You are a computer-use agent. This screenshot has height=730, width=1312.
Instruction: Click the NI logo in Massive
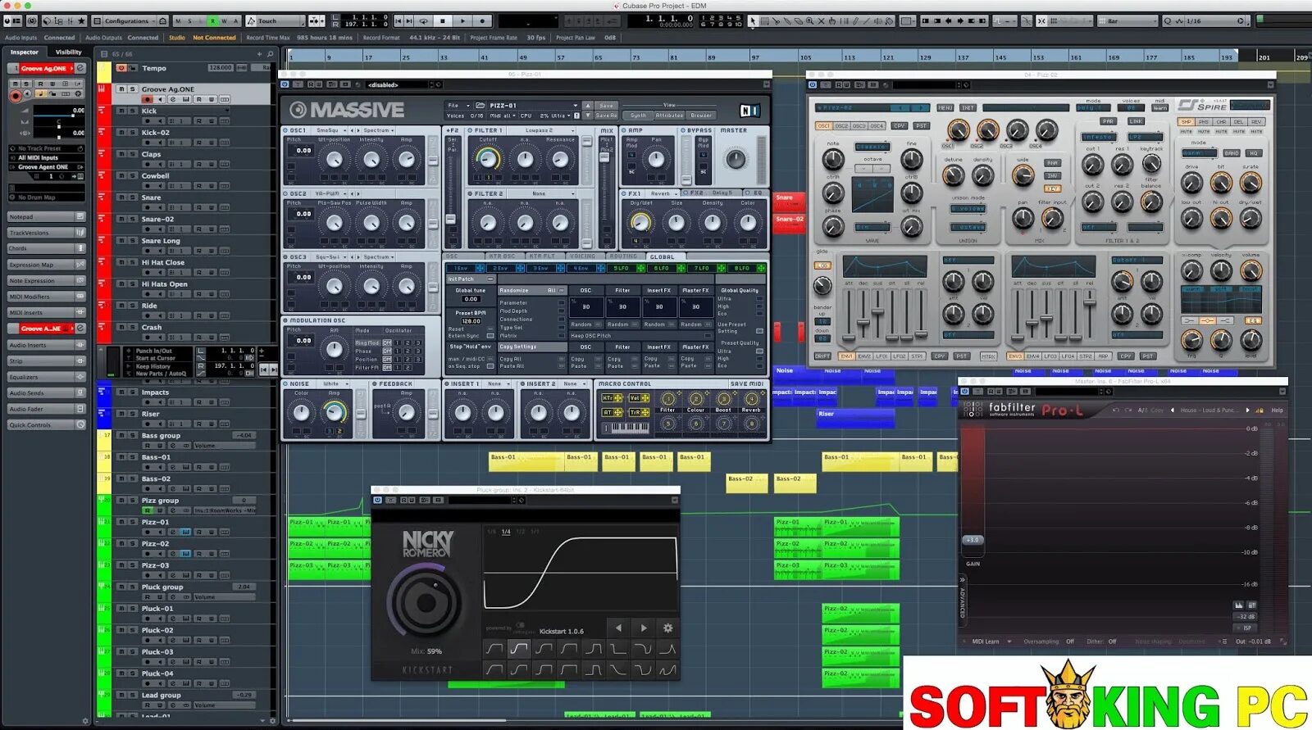click(x=749, y=110)
